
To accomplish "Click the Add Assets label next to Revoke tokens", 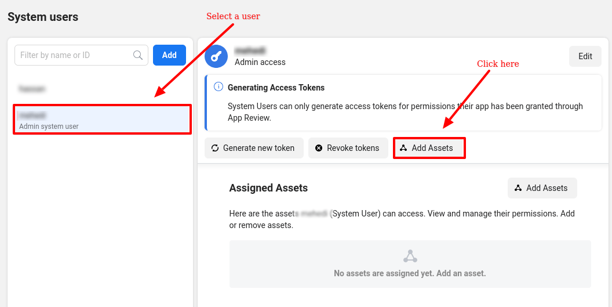I will tap(432, 148).
